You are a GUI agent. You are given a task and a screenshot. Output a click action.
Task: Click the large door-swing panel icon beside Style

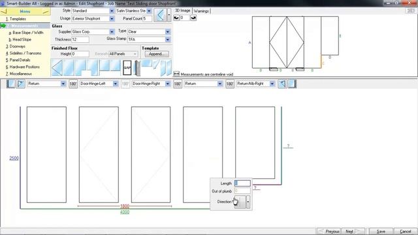click(160, 14)
